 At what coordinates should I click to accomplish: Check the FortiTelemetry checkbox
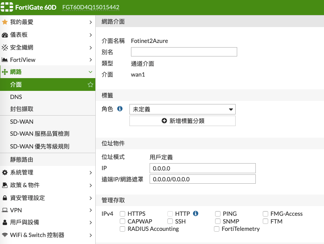pyautogui.click(x=217, y=229)
